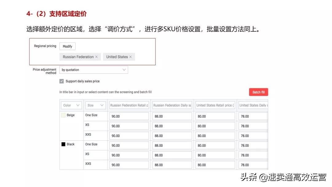Image resolution: width=332 pixels, height=187 pixels.
Task: Click the Russian Federation Retail price header field
Action: coord(129,105)
